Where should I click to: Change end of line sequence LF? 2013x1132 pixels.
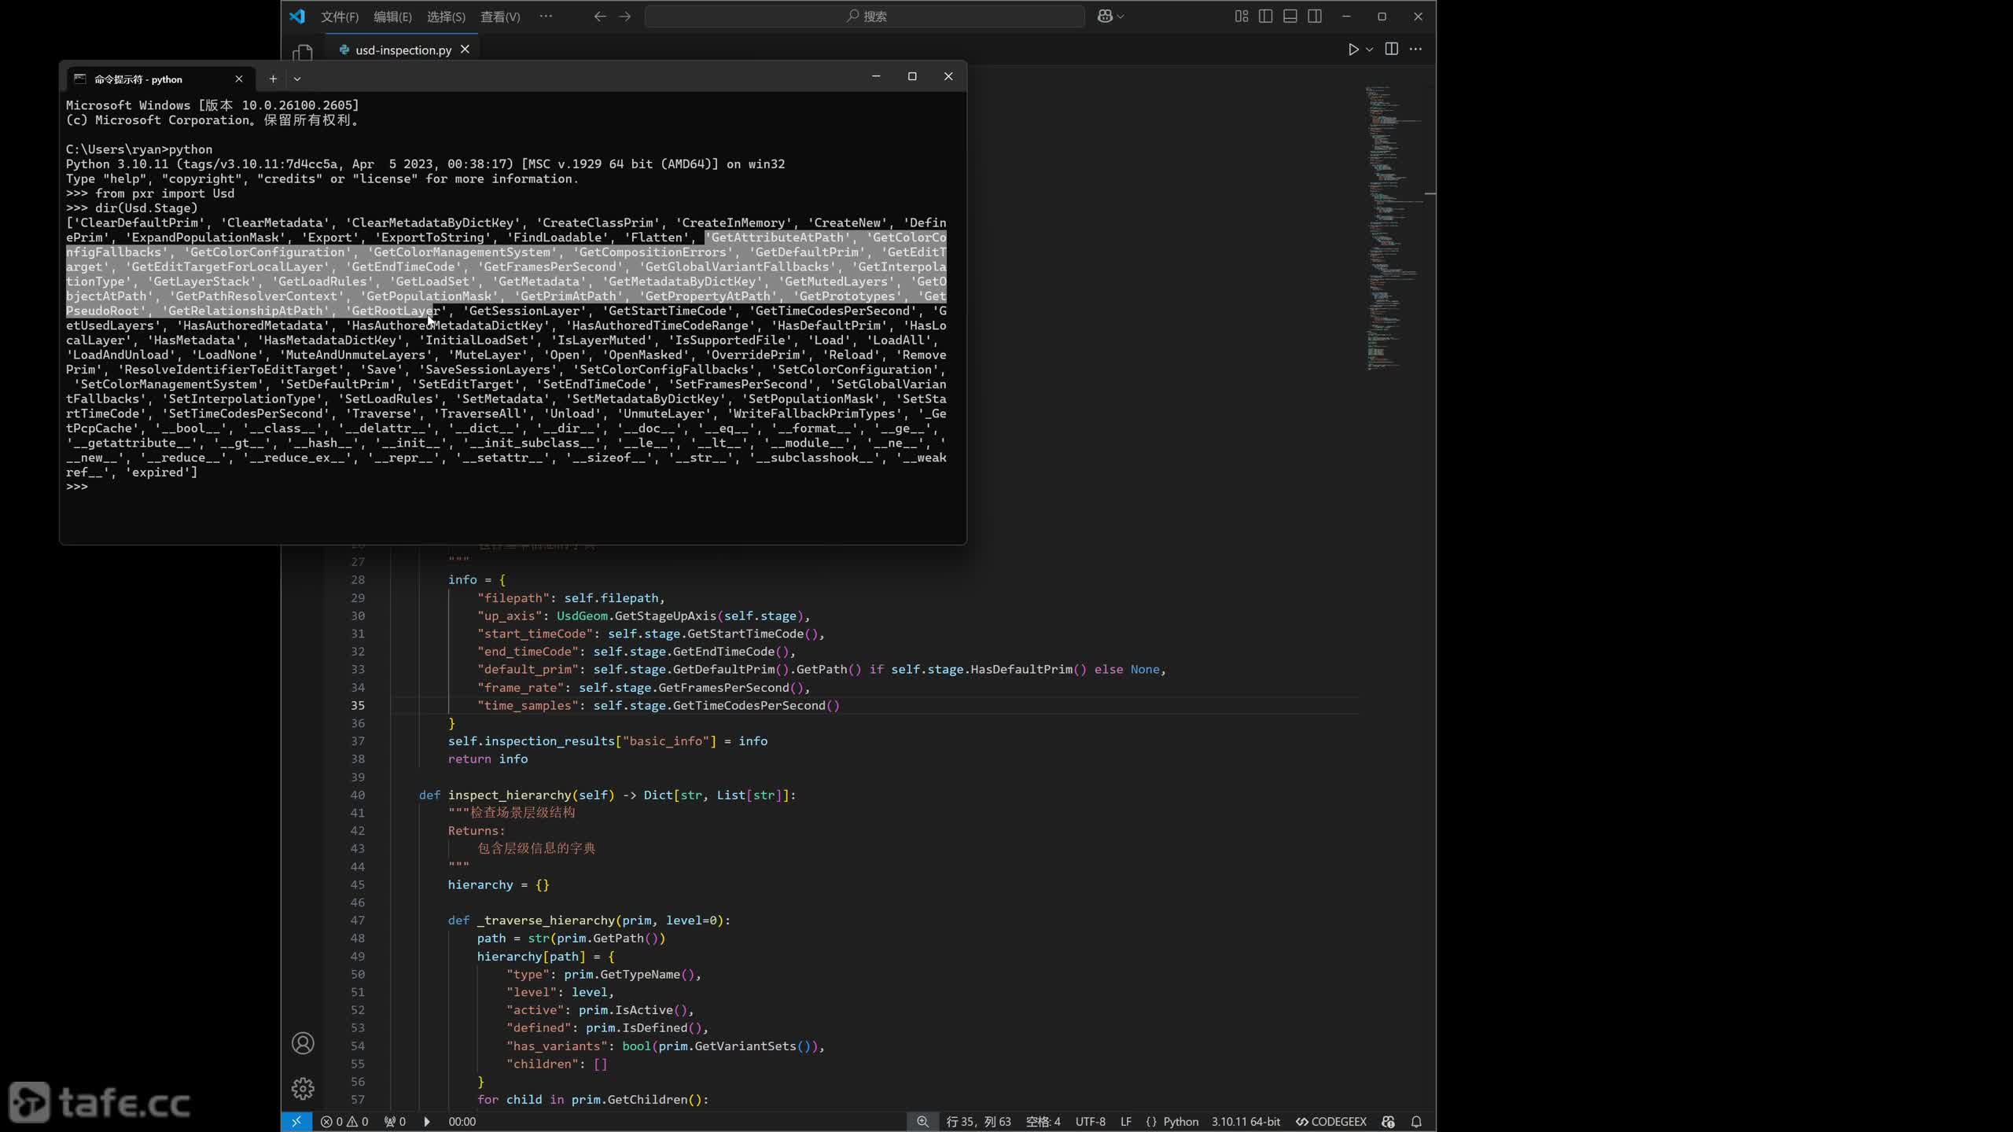1126,1122
